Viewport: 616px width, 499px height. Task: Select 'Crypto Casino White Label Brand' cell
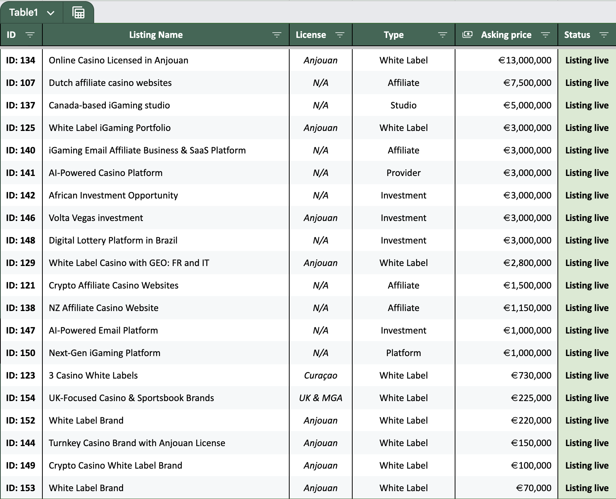click(x=166, y=466)
